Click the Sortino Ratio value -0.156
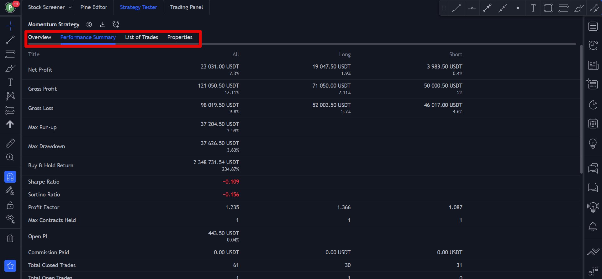The width and height of the screenshot is (602, 279). click(x=231, y=195)
